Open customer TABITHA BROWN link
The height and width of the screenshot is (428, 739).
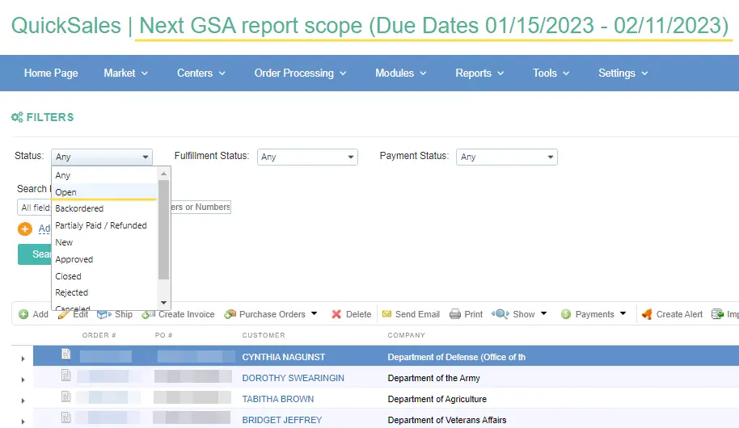coord(278,399)
